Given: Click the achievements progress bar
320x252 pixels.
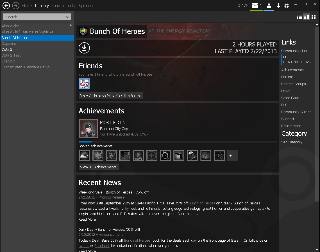Looking at the screenshot, I should click(x=178, y=142).
